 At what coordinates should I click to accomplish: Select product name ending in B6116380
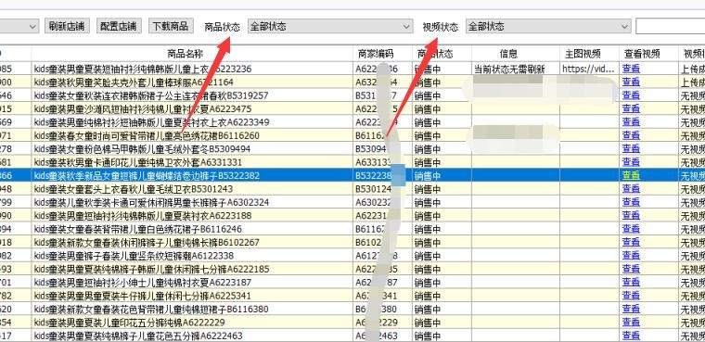click(151, 309)
